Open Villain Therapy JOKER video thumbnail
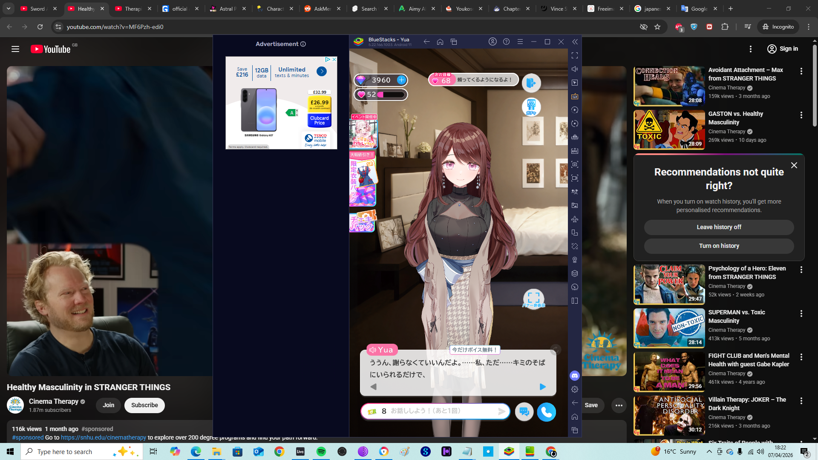This screenshot has width=818, height=460. pos(669,416)
